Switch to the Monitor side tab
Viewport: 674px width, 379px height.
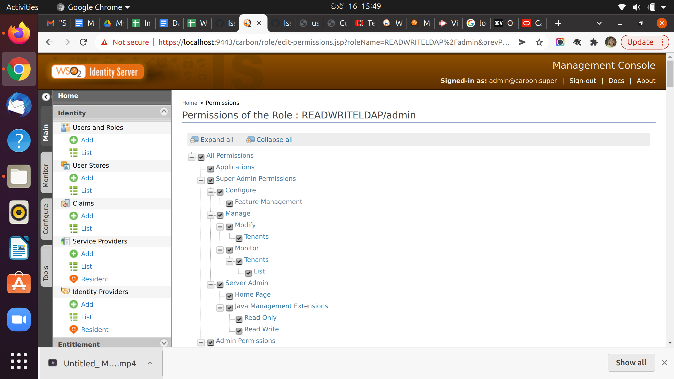click(x=46, y=175)
